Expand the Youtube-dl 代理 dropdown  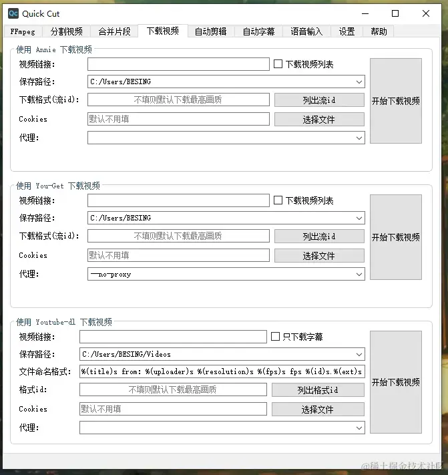click(x=359, y=428)
